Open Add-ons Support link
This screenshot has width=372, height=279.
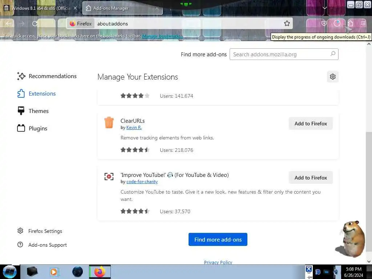tap(42, 245)
